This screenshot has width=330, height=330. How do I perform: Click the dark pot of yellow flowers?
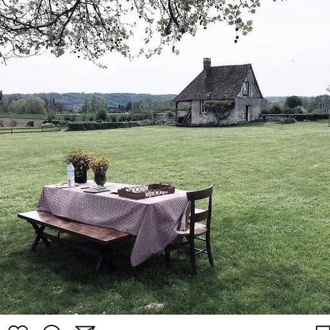(80, 166)
